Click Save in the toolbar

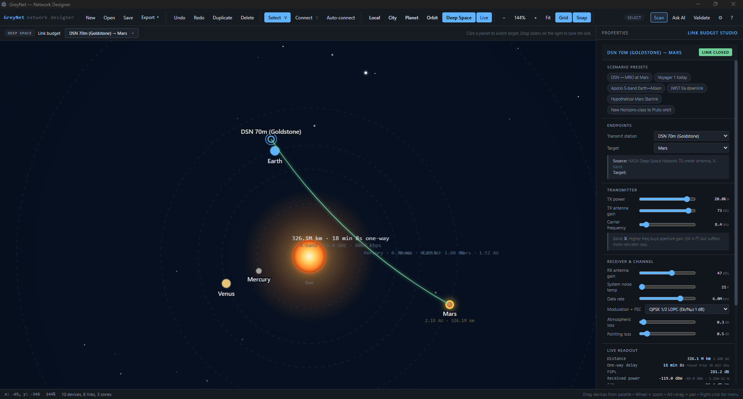pyautogui.click(x=128, y=18)
